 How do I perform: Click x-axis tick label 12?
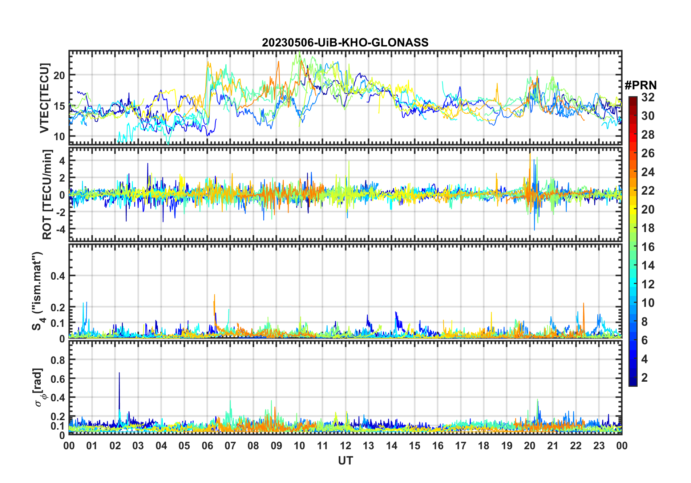tap(345, 446)
